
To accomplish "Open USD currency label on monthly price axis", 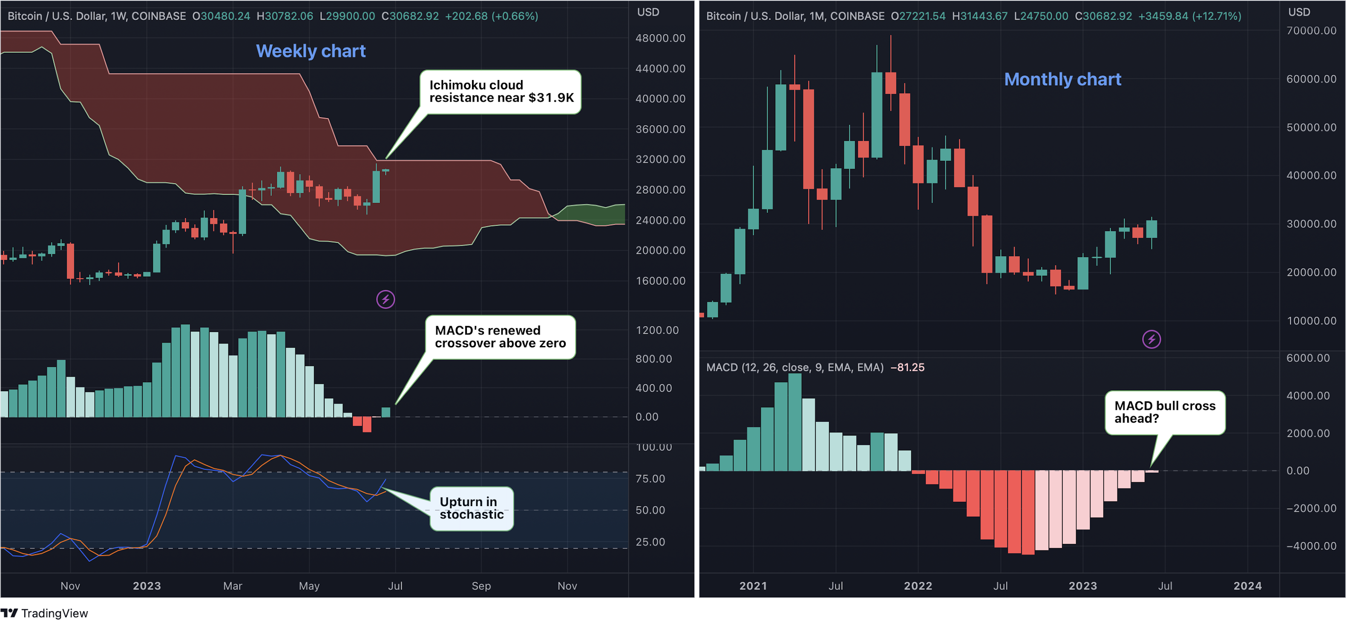I will click(1299, 12).
